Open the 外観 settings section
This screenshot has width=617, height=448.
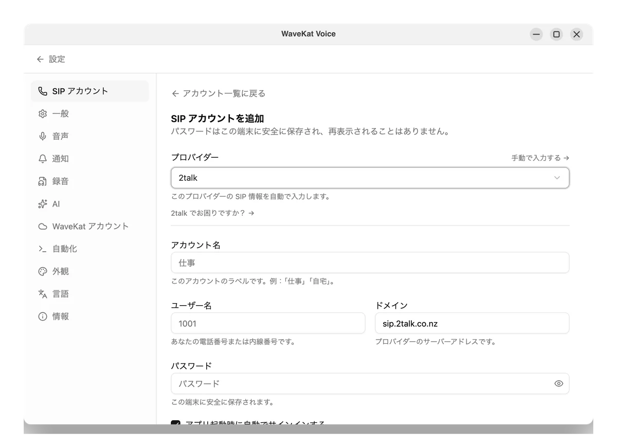(x=90, y=271)
